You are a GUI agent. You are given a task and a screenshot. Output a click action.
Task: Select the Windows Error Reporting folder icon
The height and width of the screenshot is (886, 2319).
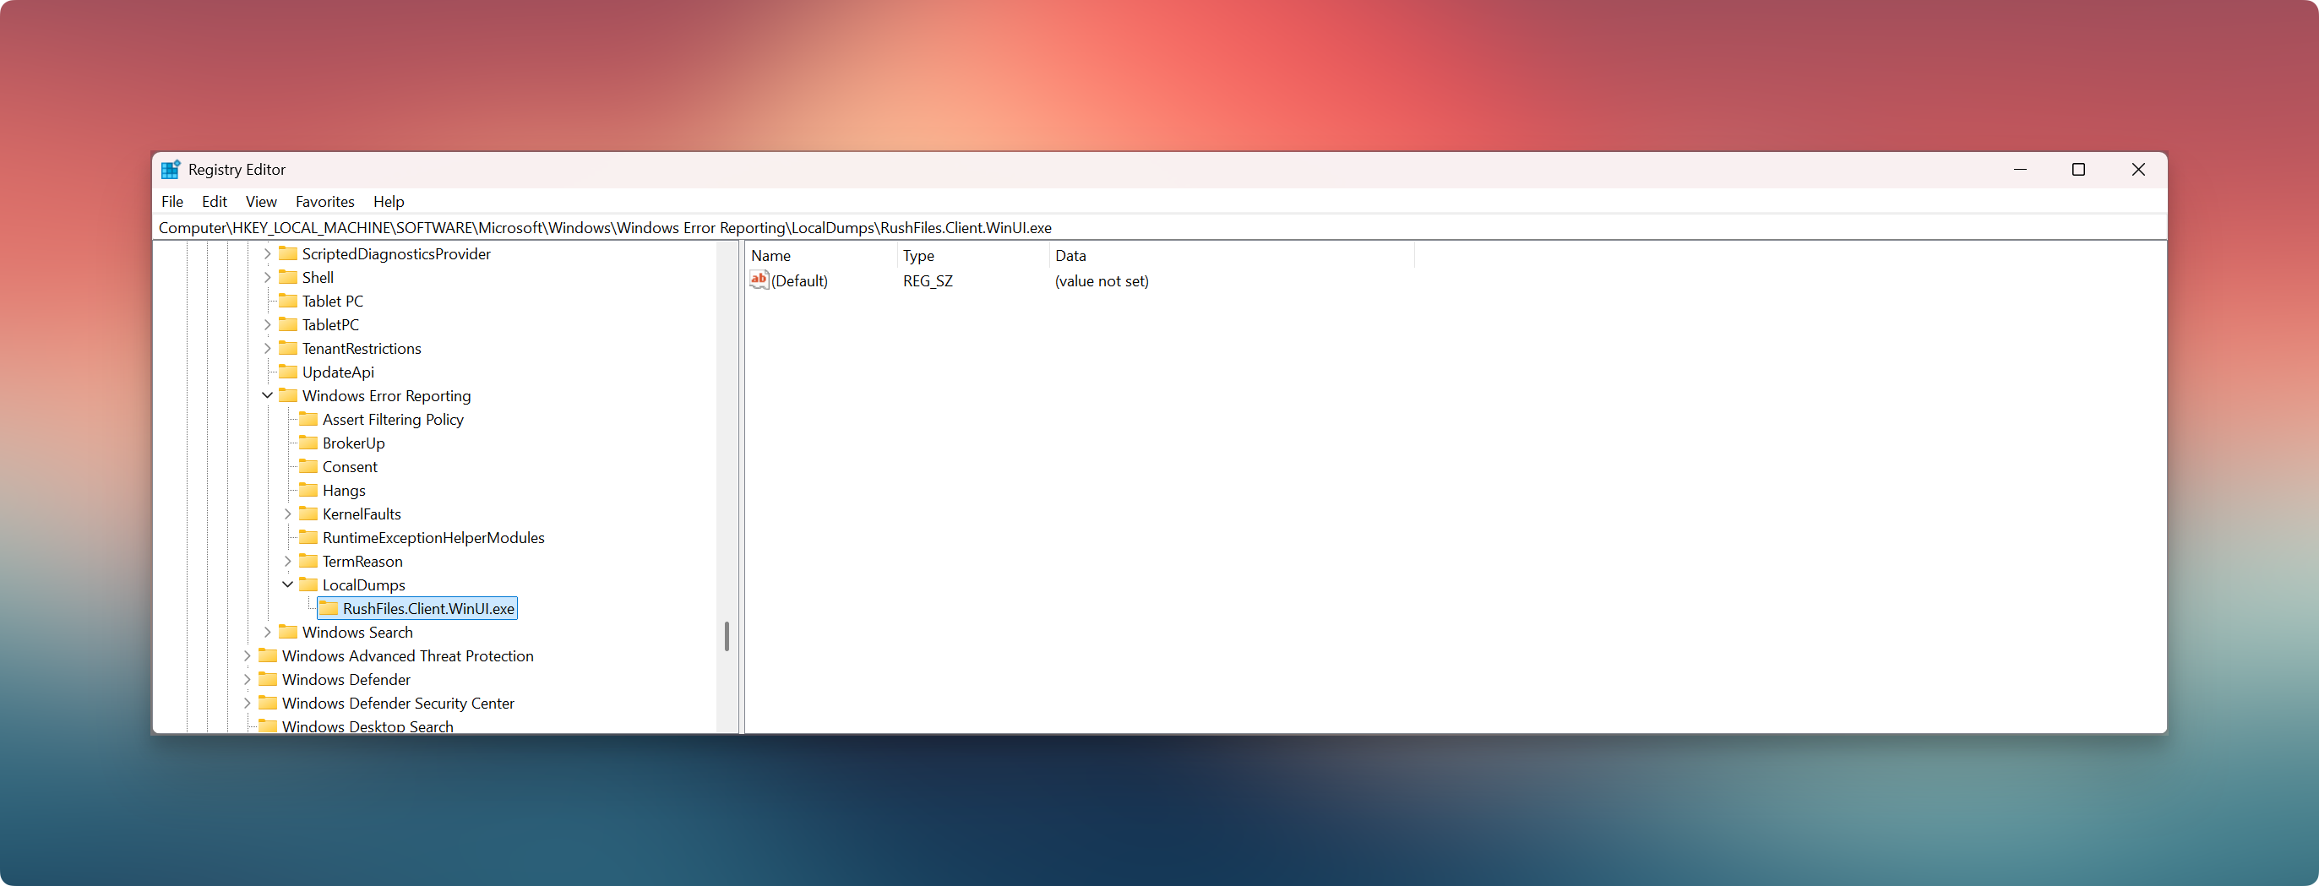288,395
